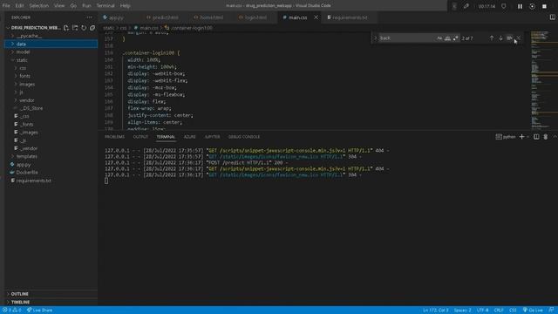Click the recorder webcam circle icon
558x314 pixels.
tap(532, 6)
